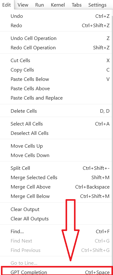Screen dimensions: 113x275
Task: Choose Clear All Outputs
Action: [x=56, y=219]
